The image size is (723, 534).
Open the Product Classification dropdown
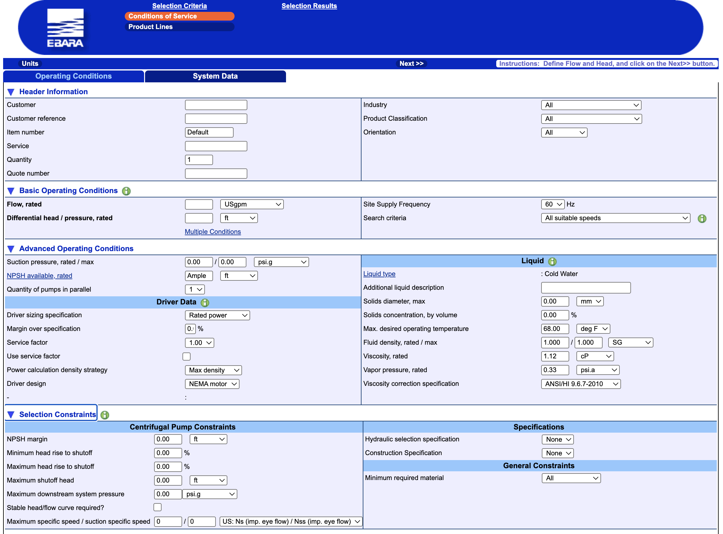591,119
